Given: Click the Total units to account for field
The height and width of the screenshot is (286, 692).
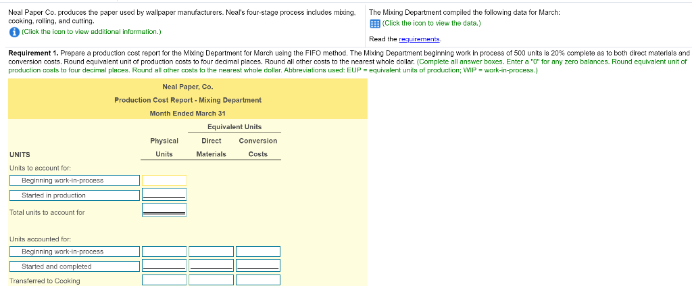Looking at the screenshot, I should coord(164,210).
